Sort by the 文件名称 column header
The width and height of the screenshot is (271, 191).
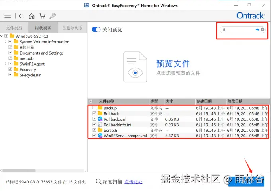coord(106,101)
